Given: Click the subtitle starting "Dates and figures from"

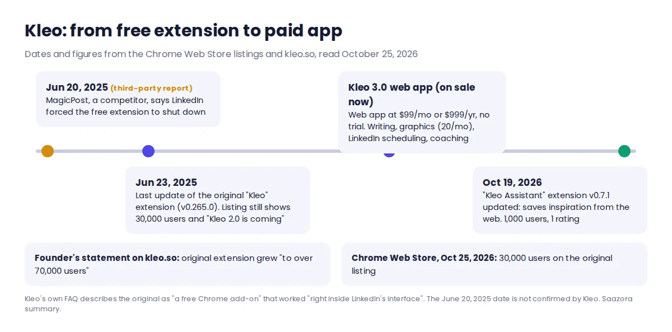Looking at the screenshot, I should pos(221,54).
